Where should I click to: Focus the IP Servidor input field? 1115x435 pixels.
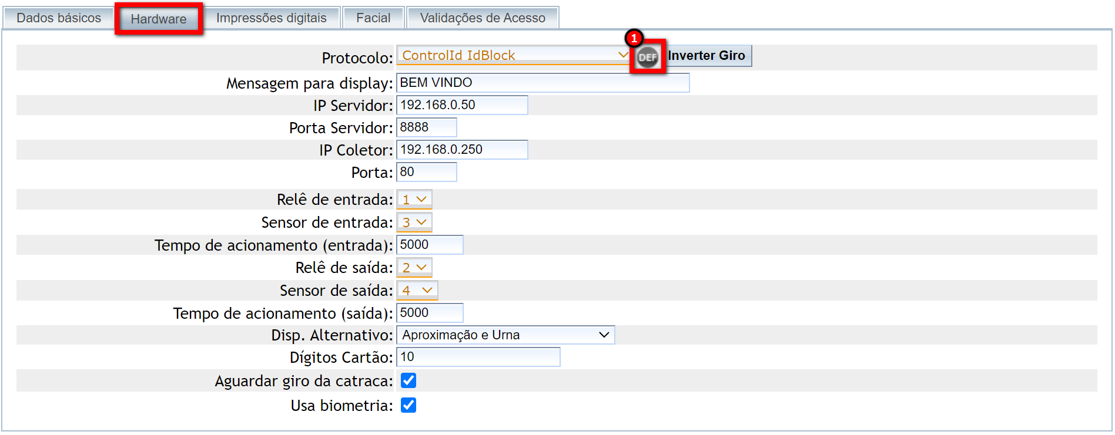click(462, 105)
